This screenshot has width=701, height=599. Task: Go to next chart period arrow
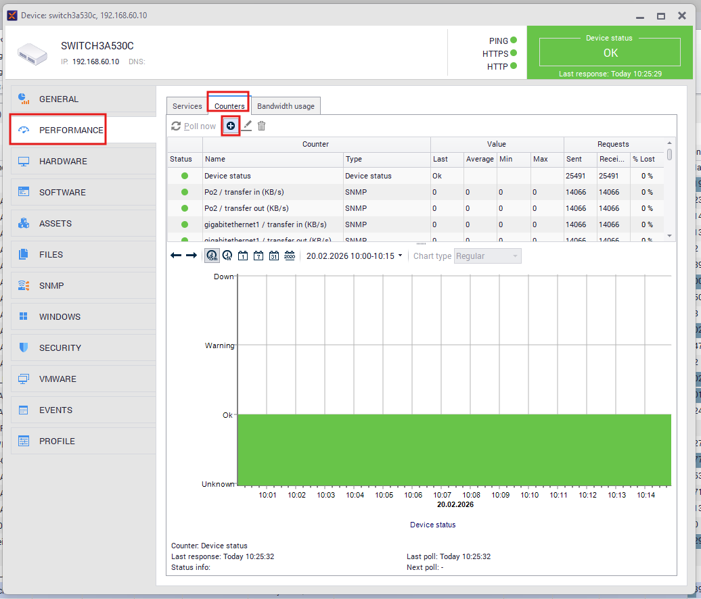[x=191, y=256]
